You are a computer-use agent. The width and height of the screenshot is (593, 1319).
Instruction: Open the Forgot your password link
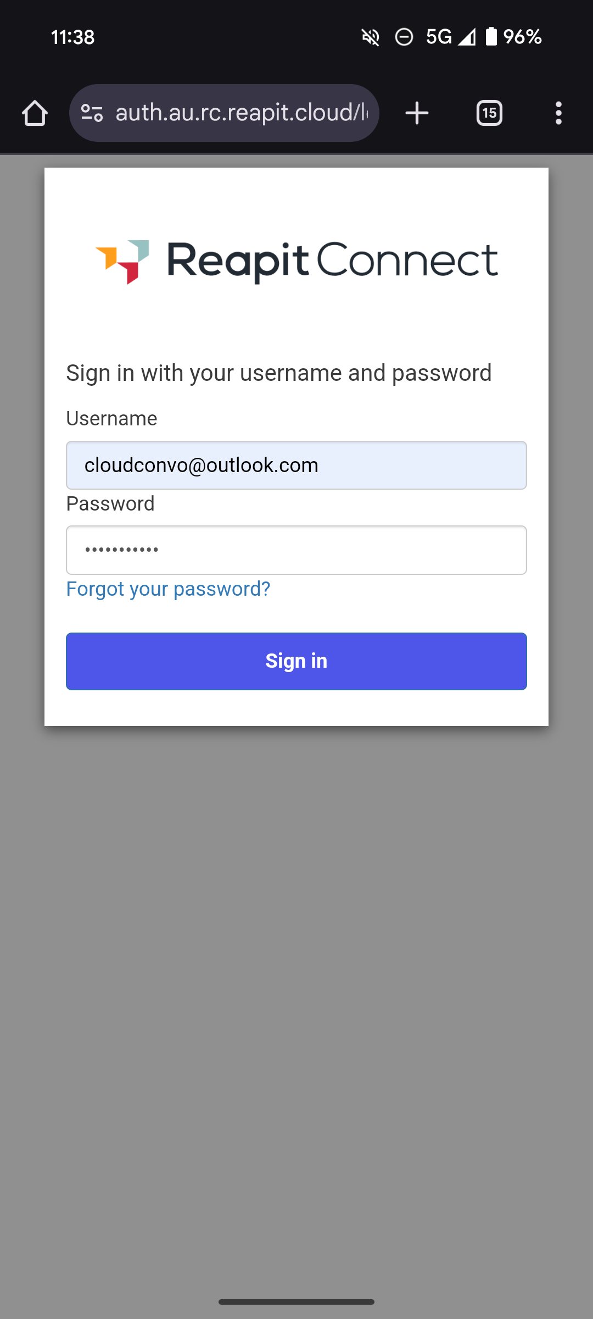coord(168,589)
